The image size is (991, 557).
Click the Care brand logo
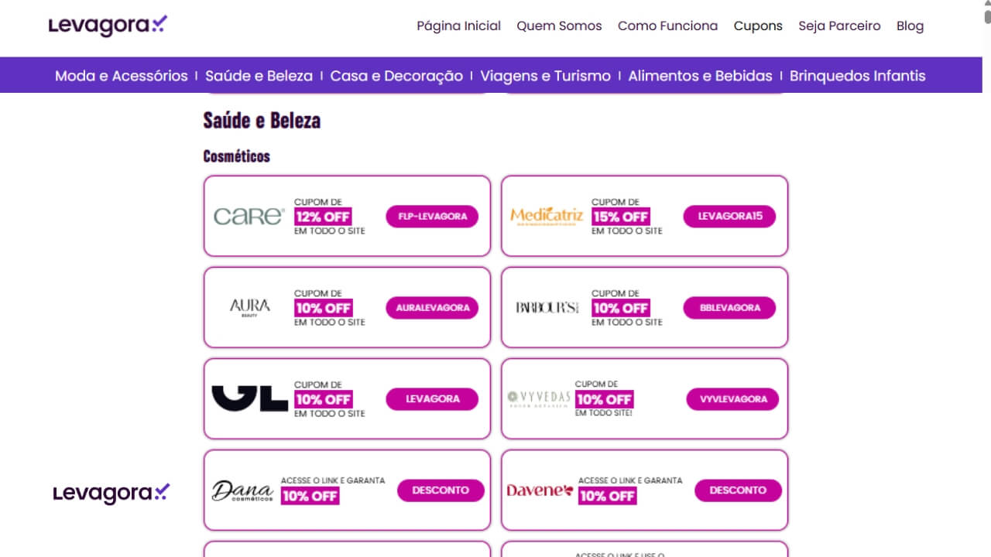point(249,216)
